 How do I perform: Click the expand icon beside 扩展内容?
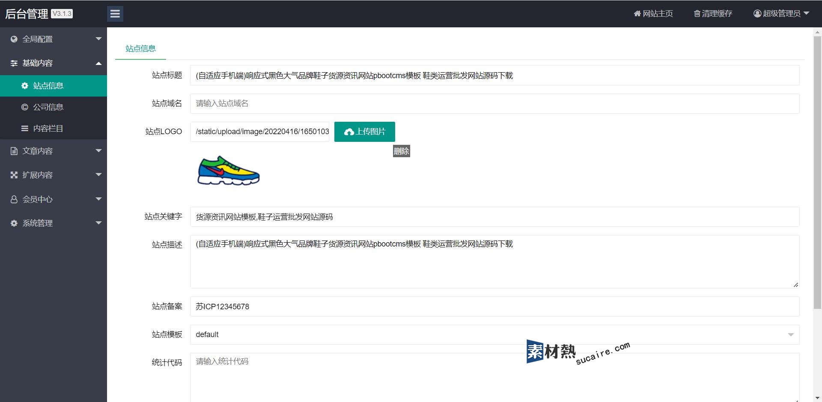[x=14, y=175]
